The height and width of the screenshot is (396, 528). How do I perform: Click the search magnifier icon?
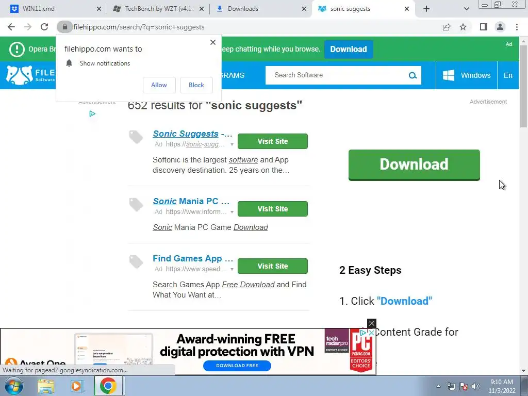pos(413,75)
